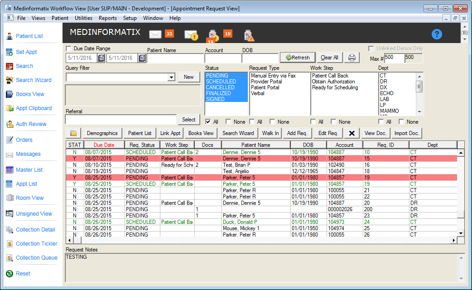Open Unsigned View icon
The height and width of the screenshot is (290, 472).
(10, 214)
